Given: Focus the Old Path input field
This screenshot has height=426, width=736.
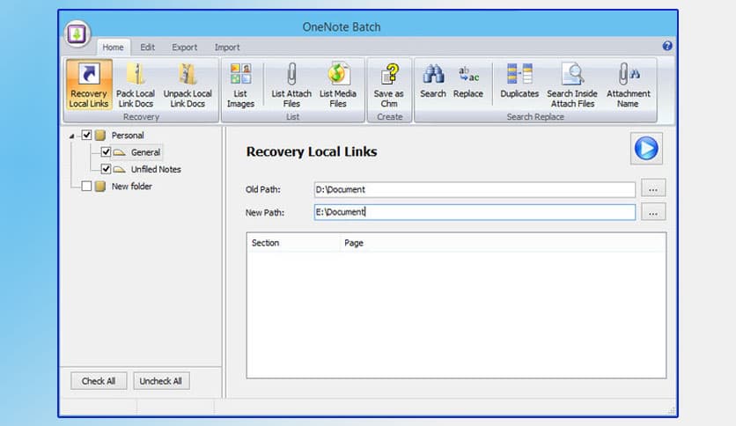Looking at the screenshot, I should [x=475, y=189].
